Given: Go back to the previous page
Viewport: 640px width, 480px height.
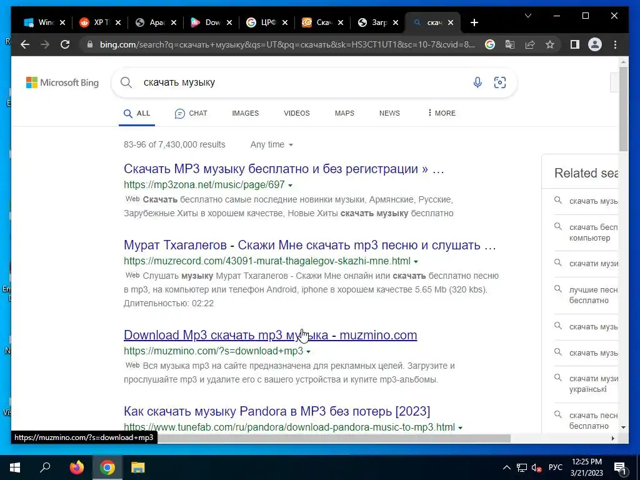Looking at the screenshot, I should coord(25,44).
